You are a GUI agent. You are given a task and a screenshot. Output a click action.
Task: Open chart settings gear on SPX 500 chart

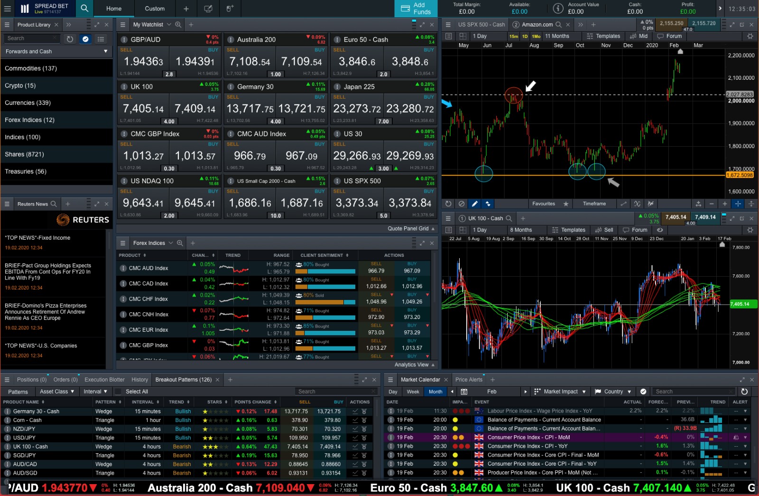pyautogui.click(x=750, y=36)
